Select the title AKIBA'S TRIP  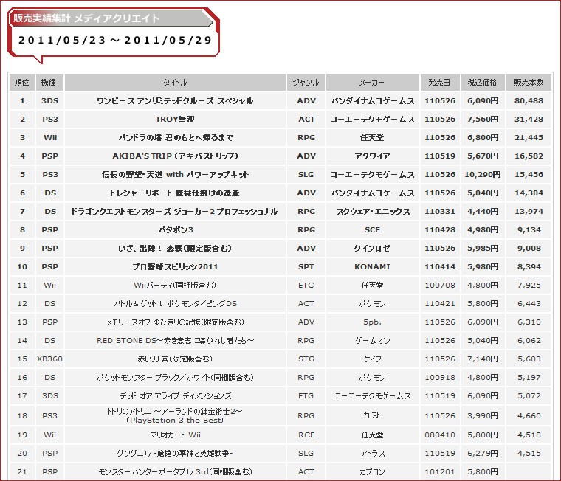tap(175, 156)
